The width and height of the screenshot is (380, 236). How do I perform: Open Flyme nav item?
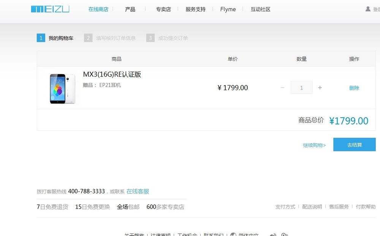tap(228, 9)
